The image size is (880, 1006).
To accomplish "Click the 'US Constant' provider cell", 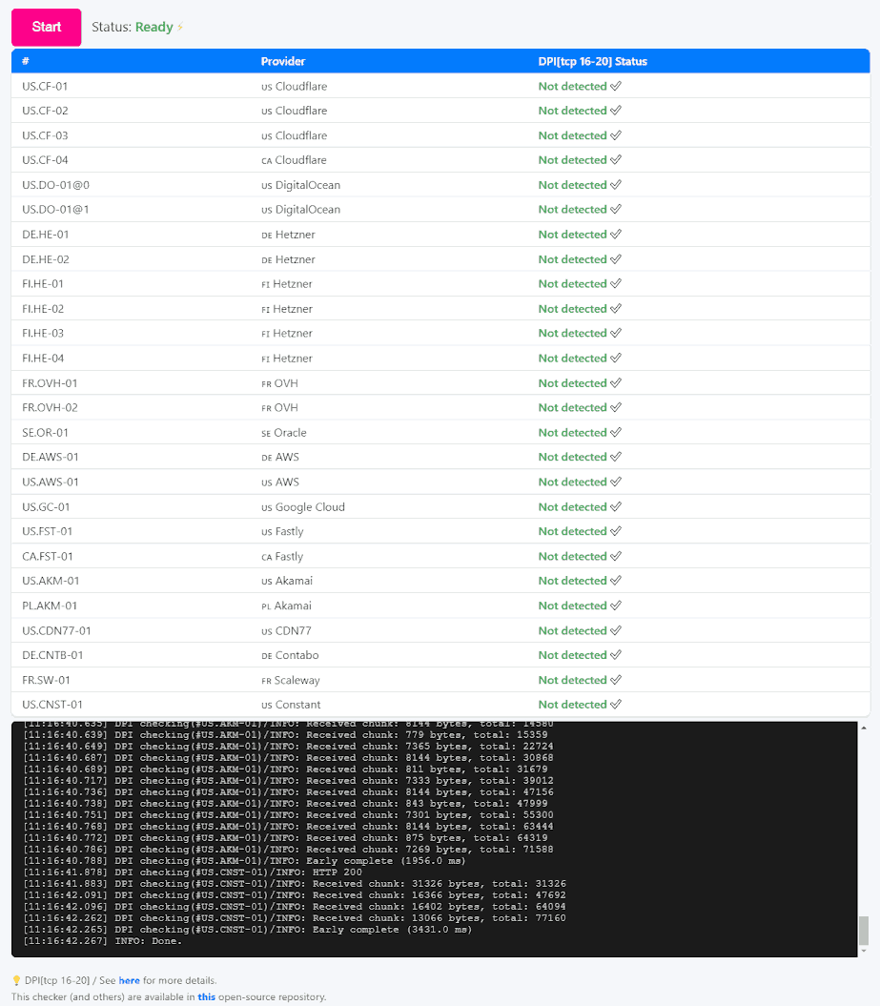I will [x=291, y=705].
